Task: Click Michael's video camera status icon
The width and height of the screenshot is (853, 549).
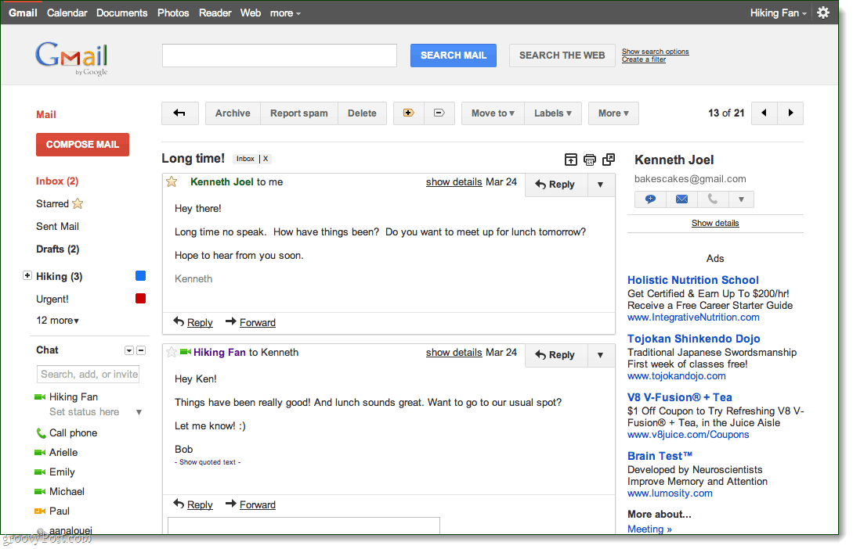Action: (x=40, y=491)
